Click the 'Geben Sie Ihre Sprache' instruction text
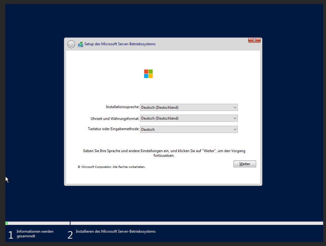This screenshot has height=246, width=326. tap(164, 153)
